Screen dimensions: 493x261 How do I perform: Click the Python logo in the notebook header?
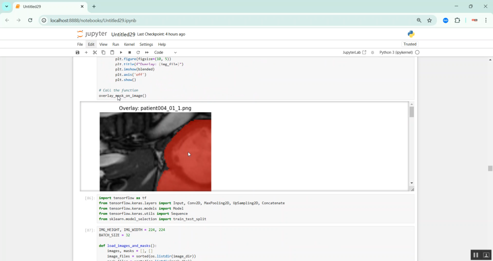(x=411, y=34)
